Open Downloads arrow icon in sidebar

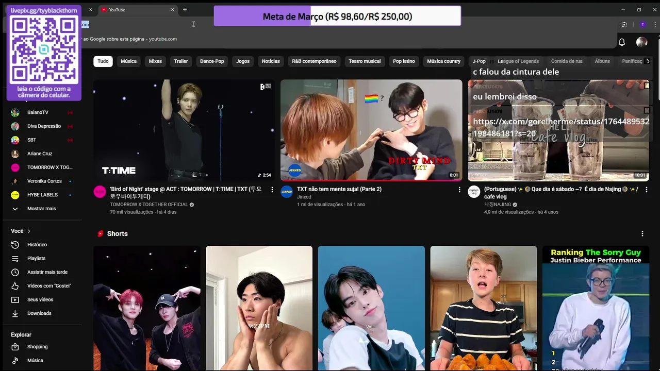pyautogui.click(x=15, y=313)
